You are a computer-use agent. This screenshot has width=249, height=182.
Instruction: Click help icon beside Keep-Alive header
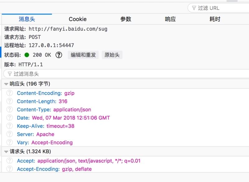[x=10, y=126]
